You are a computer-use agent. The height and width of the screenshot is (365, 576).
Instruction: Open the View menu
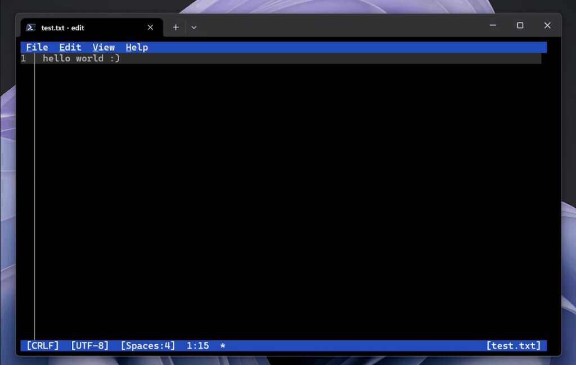103,47
